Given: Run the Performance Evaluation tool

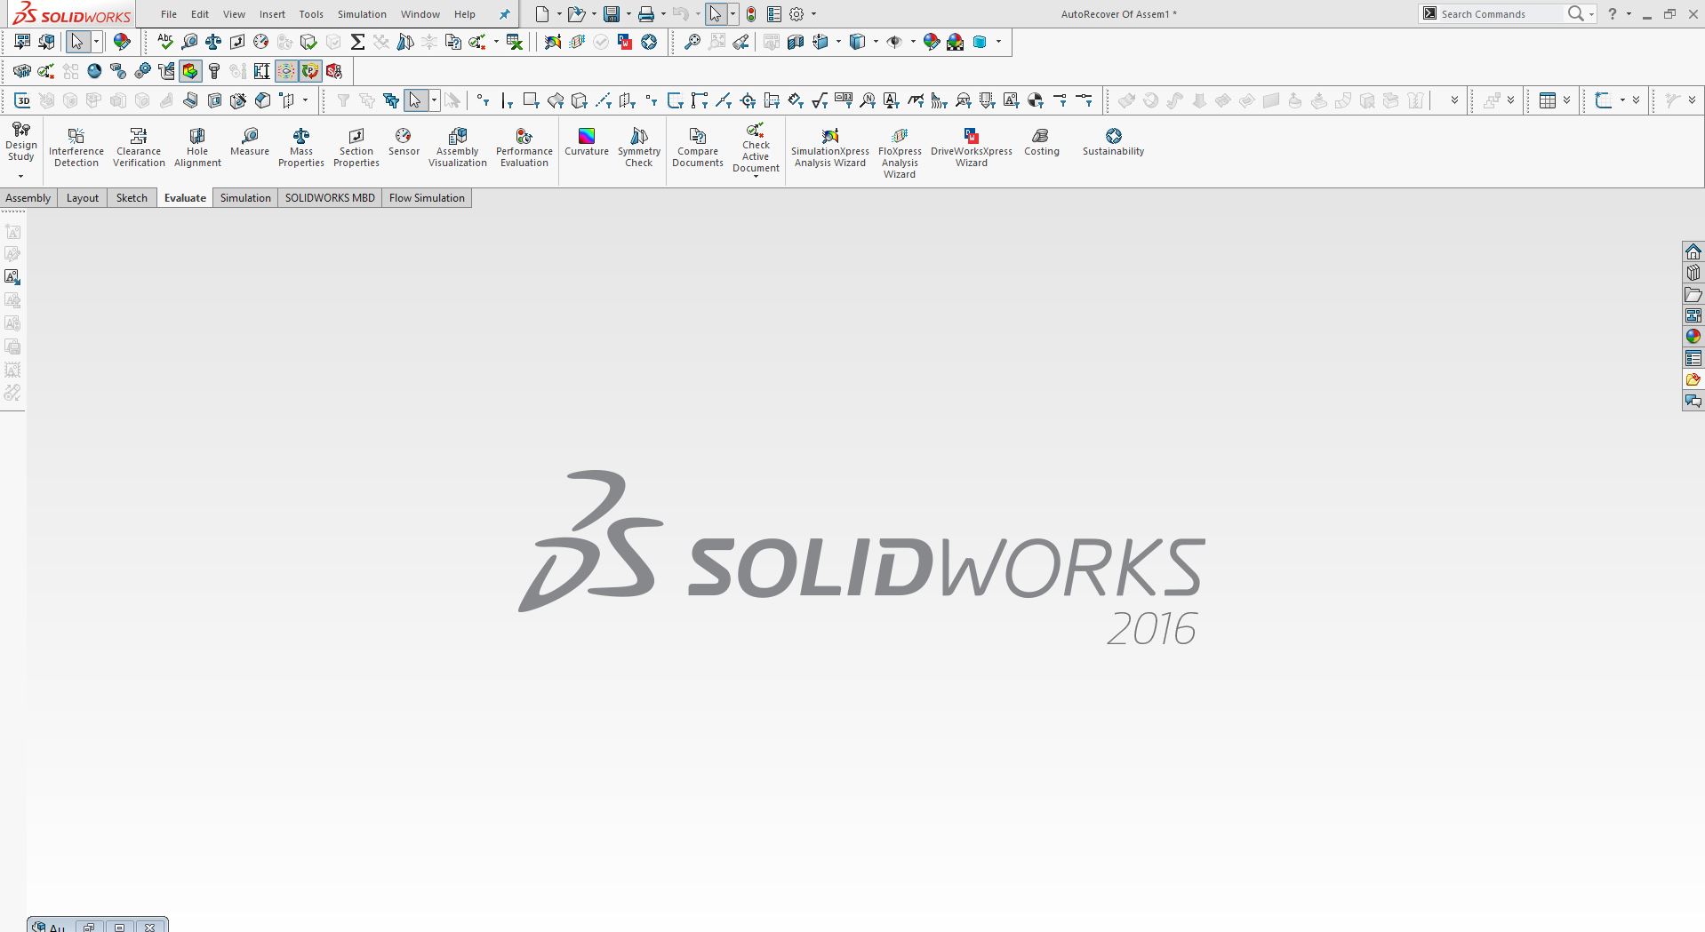Looking at the screenshot, I should (524, 147).
